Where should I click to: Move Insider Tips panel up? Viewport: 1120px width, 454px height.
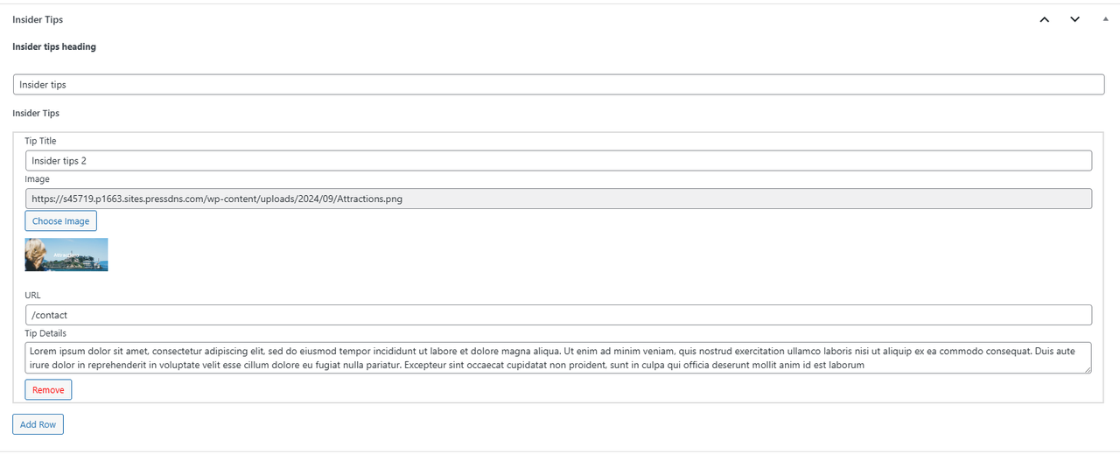[x=1044, y=19]
